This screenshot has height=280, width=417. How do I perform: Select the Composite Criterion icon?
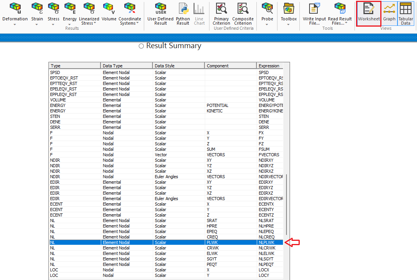(243, 9)
